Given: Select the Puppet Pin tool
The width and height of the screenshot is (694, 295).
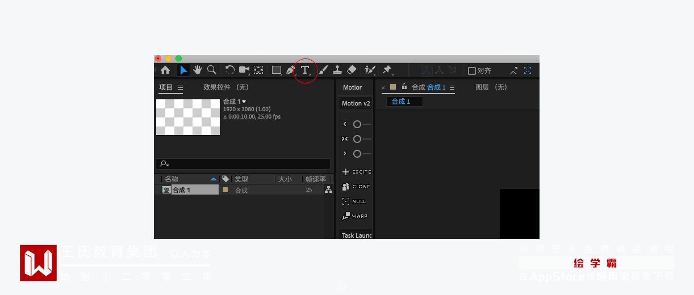Looking at the screenshot, I should pos(387,70).
